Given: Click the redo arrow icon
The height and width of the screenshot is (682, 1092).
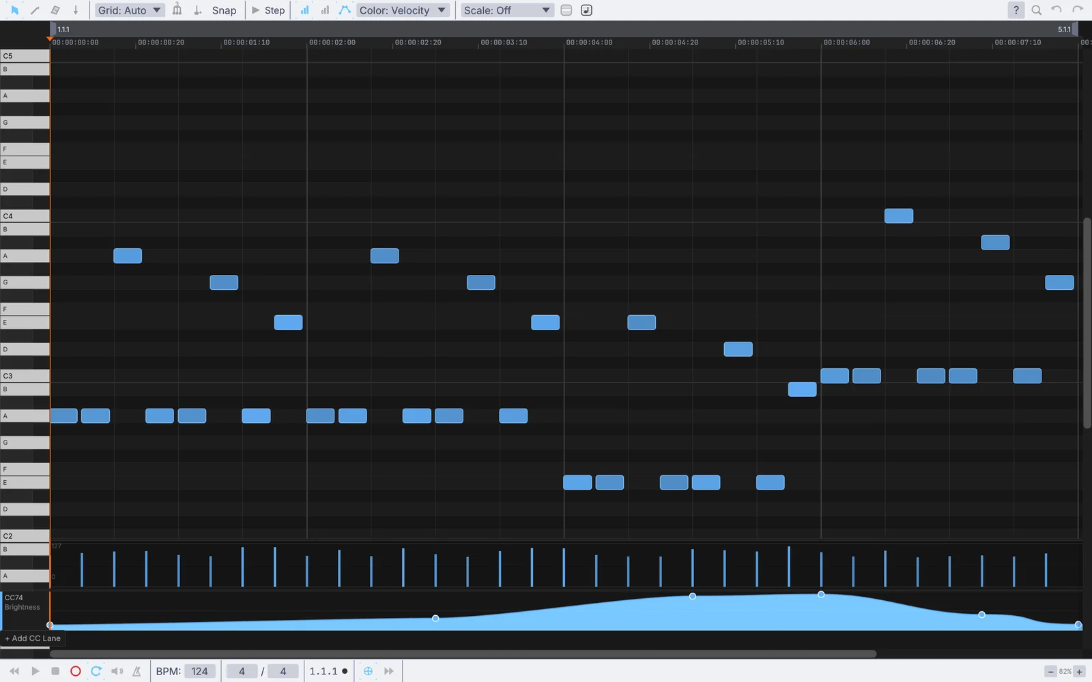Looking at the screenshot, I should (1078, 10).
